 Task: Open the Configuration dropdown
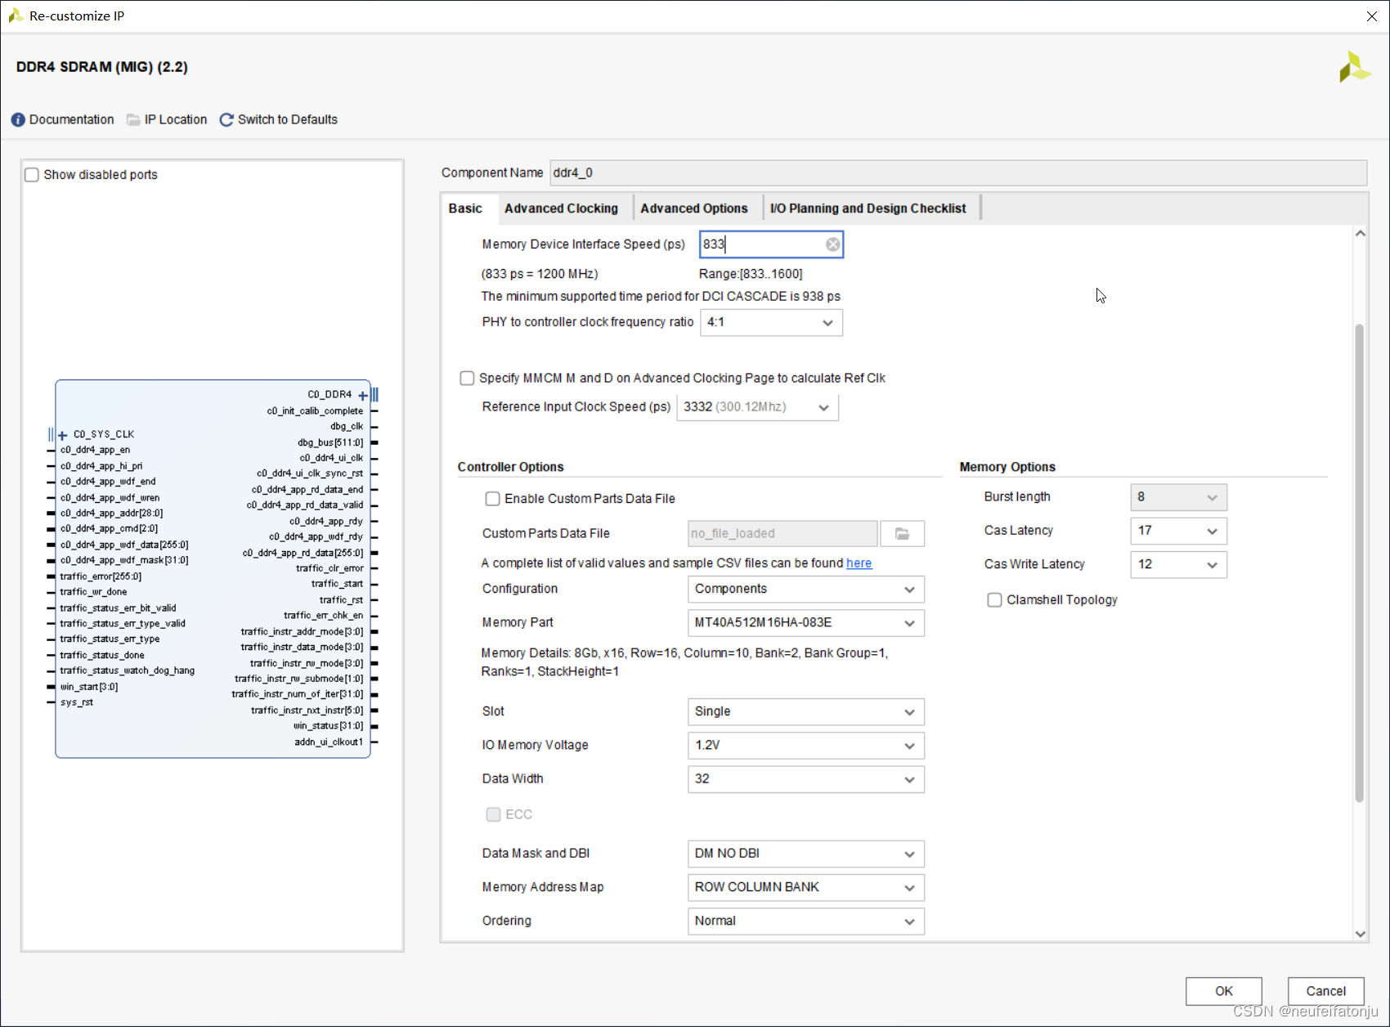(805, 590)
